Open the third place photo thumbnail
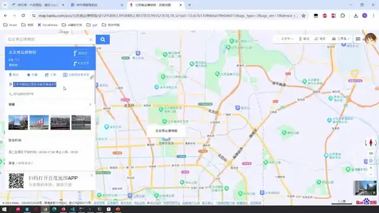 coord(60,122)
